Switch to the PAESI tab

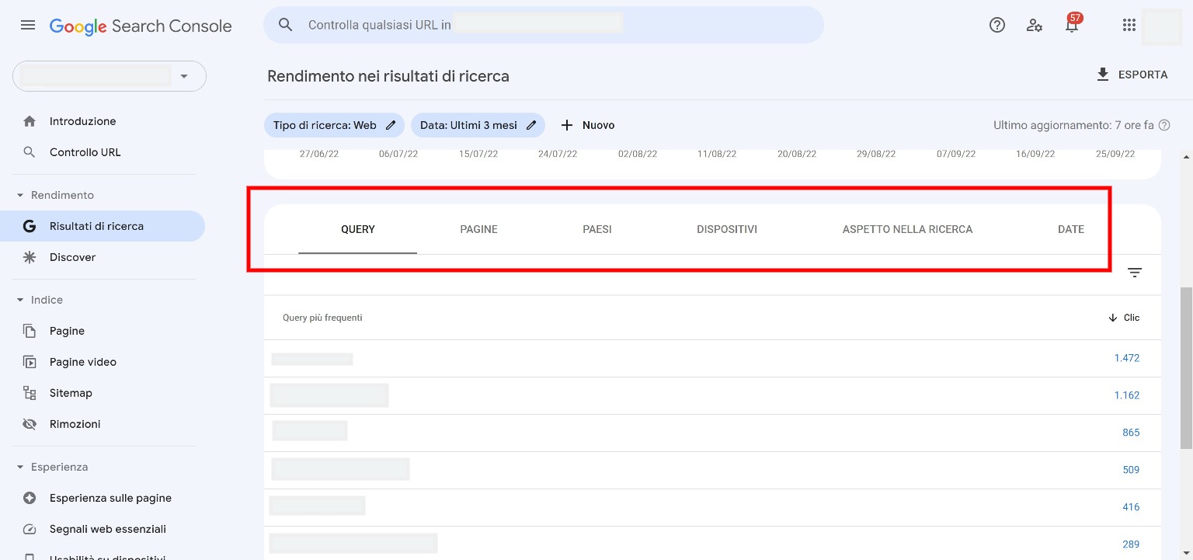pyautogui.click(x=597, y=229)
